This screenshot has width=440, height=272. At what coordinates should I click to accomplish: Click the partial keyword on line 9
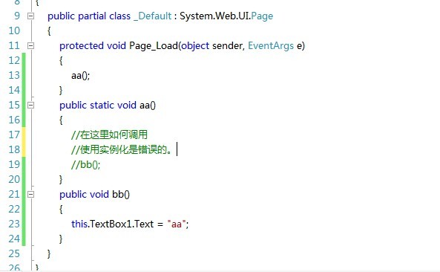[x=92, y=16]
